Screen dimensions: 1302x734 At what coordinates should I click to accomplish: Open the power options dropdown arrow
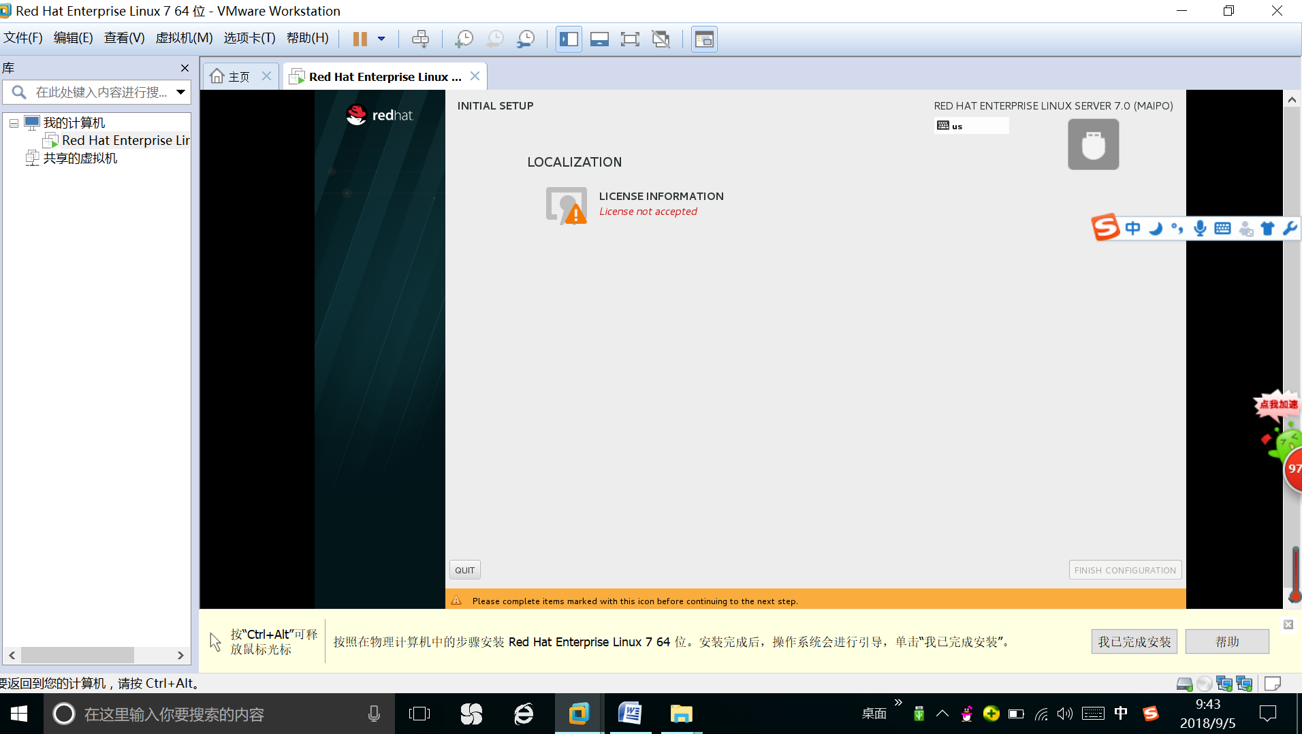point(381,39)
